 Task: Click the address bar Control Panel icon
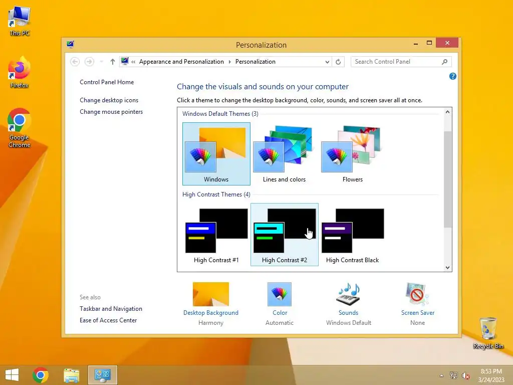click(125, 61)
